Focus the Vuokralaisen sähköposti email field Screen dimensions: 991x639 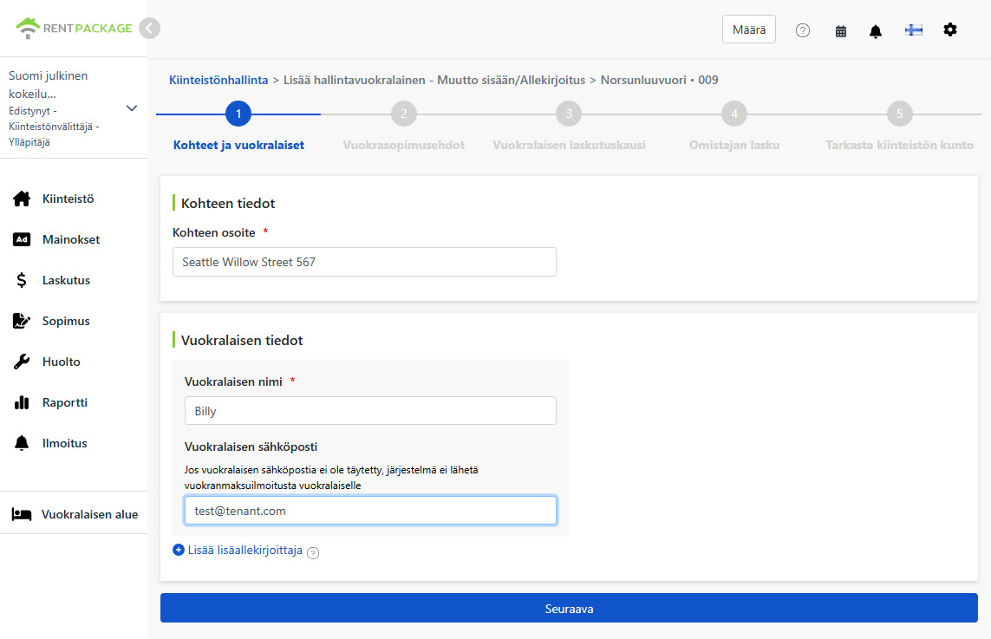(370, 511)
